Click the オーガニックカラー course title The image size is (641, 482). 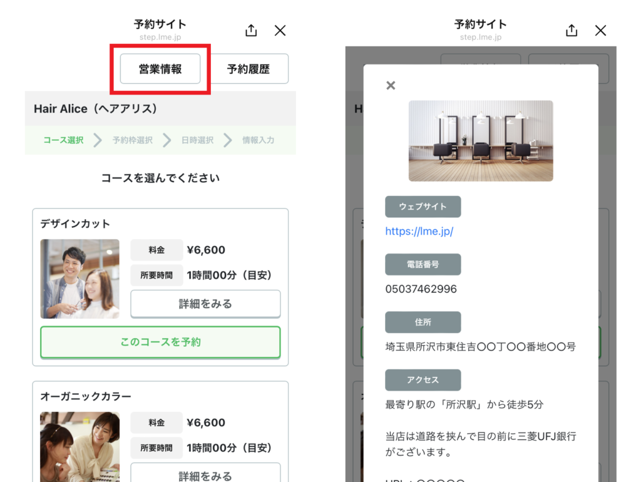pyautogui.click(x=86, y=396)
